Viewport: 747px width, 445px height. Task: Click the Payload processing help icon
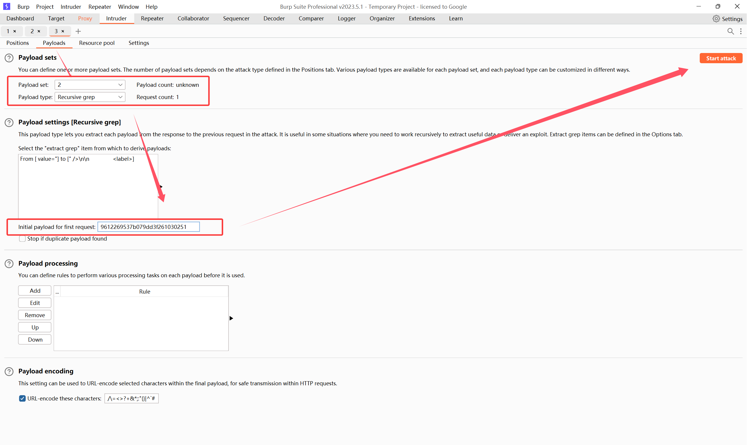[x=9, y=264]
